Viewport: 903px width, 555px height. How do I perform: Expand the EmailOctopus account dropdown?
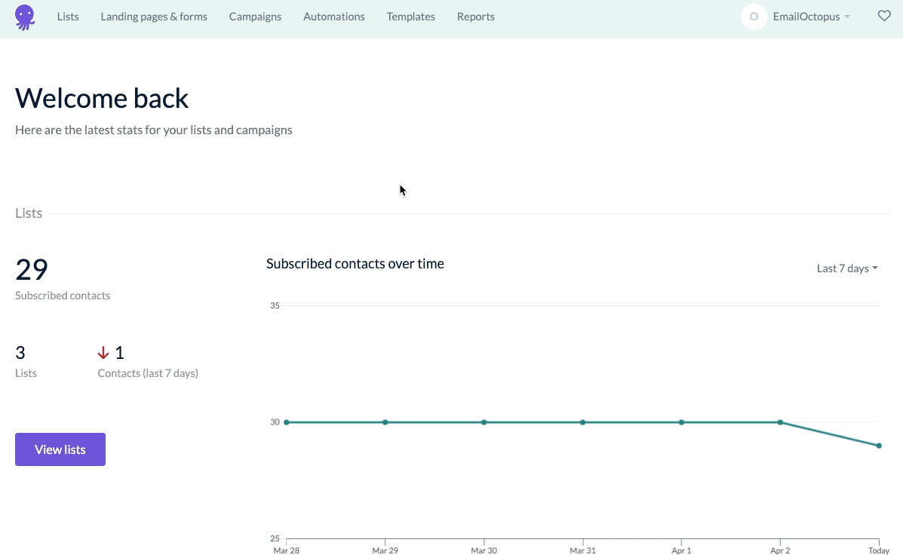pos(811,17)
